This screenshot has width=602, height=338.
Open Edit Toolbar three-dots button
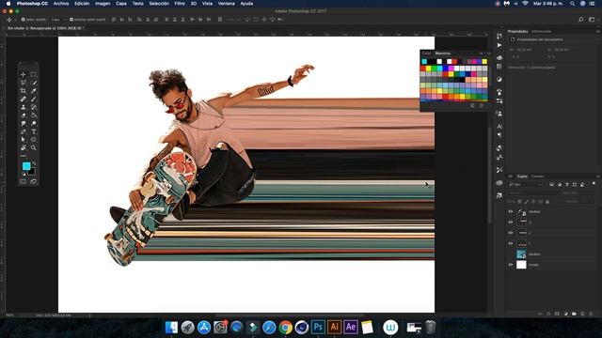click(23, 156)
